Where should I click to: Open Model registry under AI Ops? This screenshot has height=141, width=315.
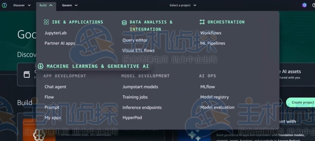[214, 97]
